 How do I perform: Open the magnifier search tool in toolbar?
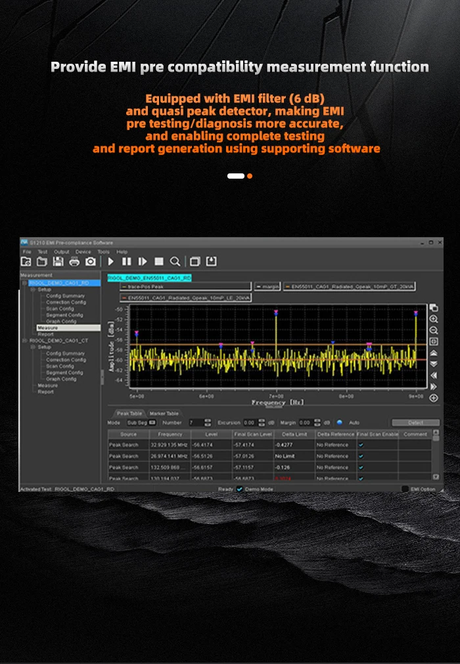(175, 261)
